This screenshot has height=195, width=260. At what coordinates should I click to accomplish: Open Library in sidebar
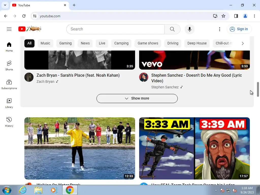tap(9, 103)
